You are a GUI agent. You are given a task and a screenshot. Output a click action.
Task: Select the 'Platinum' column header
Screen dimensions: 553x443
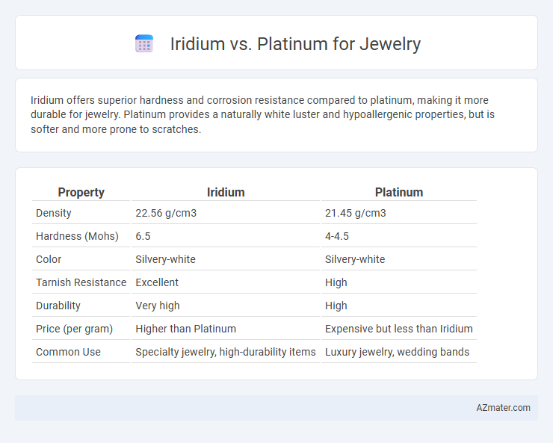399,193
